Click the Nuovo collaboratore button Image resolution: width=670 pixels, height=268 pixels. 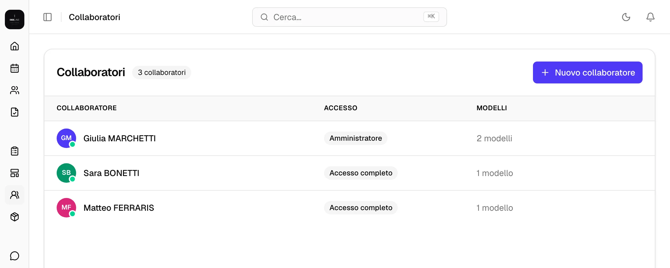tap(588, 72)
